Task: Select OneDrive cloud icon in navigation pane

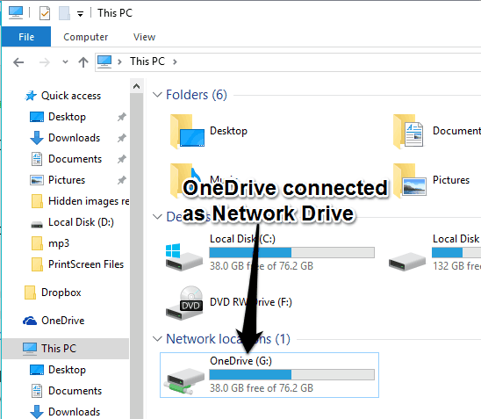Action: click(30, 321)
